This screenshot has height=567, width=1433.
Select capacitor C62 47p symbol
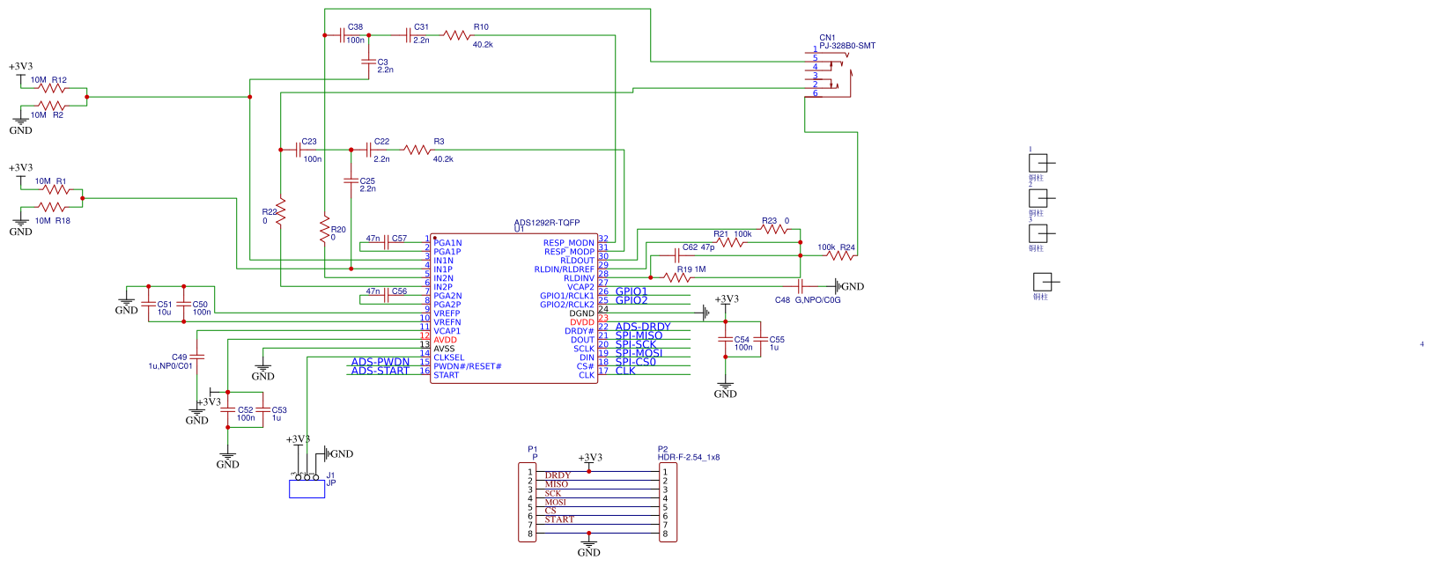point(676,255)
